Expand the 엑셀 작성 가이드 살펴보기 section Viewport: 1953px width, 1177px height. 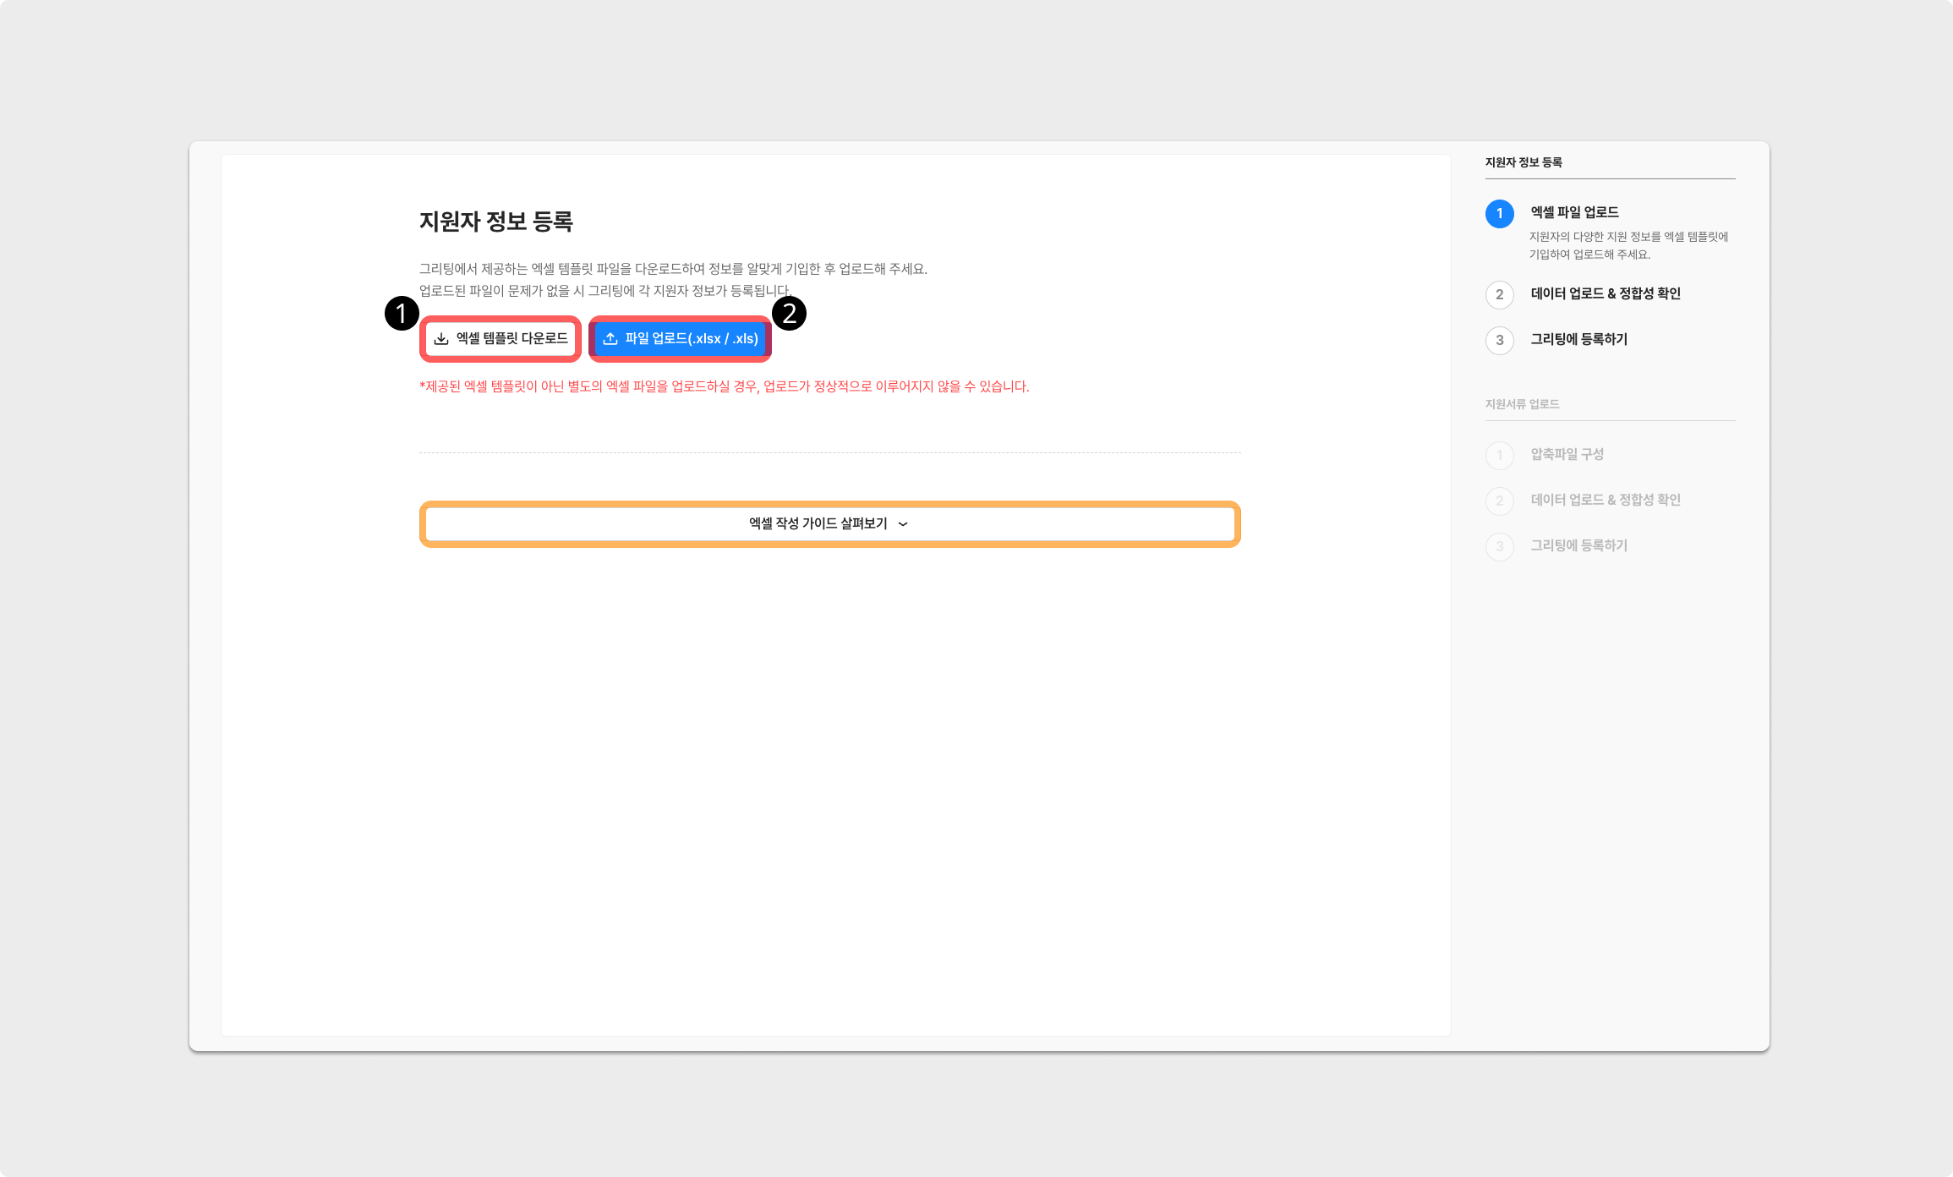pyautogui.click(x=818, y=524)
